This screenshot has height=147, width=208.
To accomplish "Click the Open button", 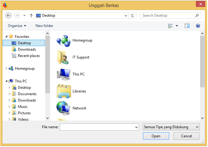I will pyautogui.click(x=156, y=136).
